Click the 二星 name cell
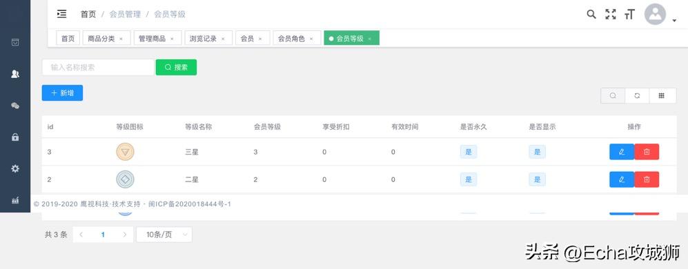The image size is (688, 269). 192,179
